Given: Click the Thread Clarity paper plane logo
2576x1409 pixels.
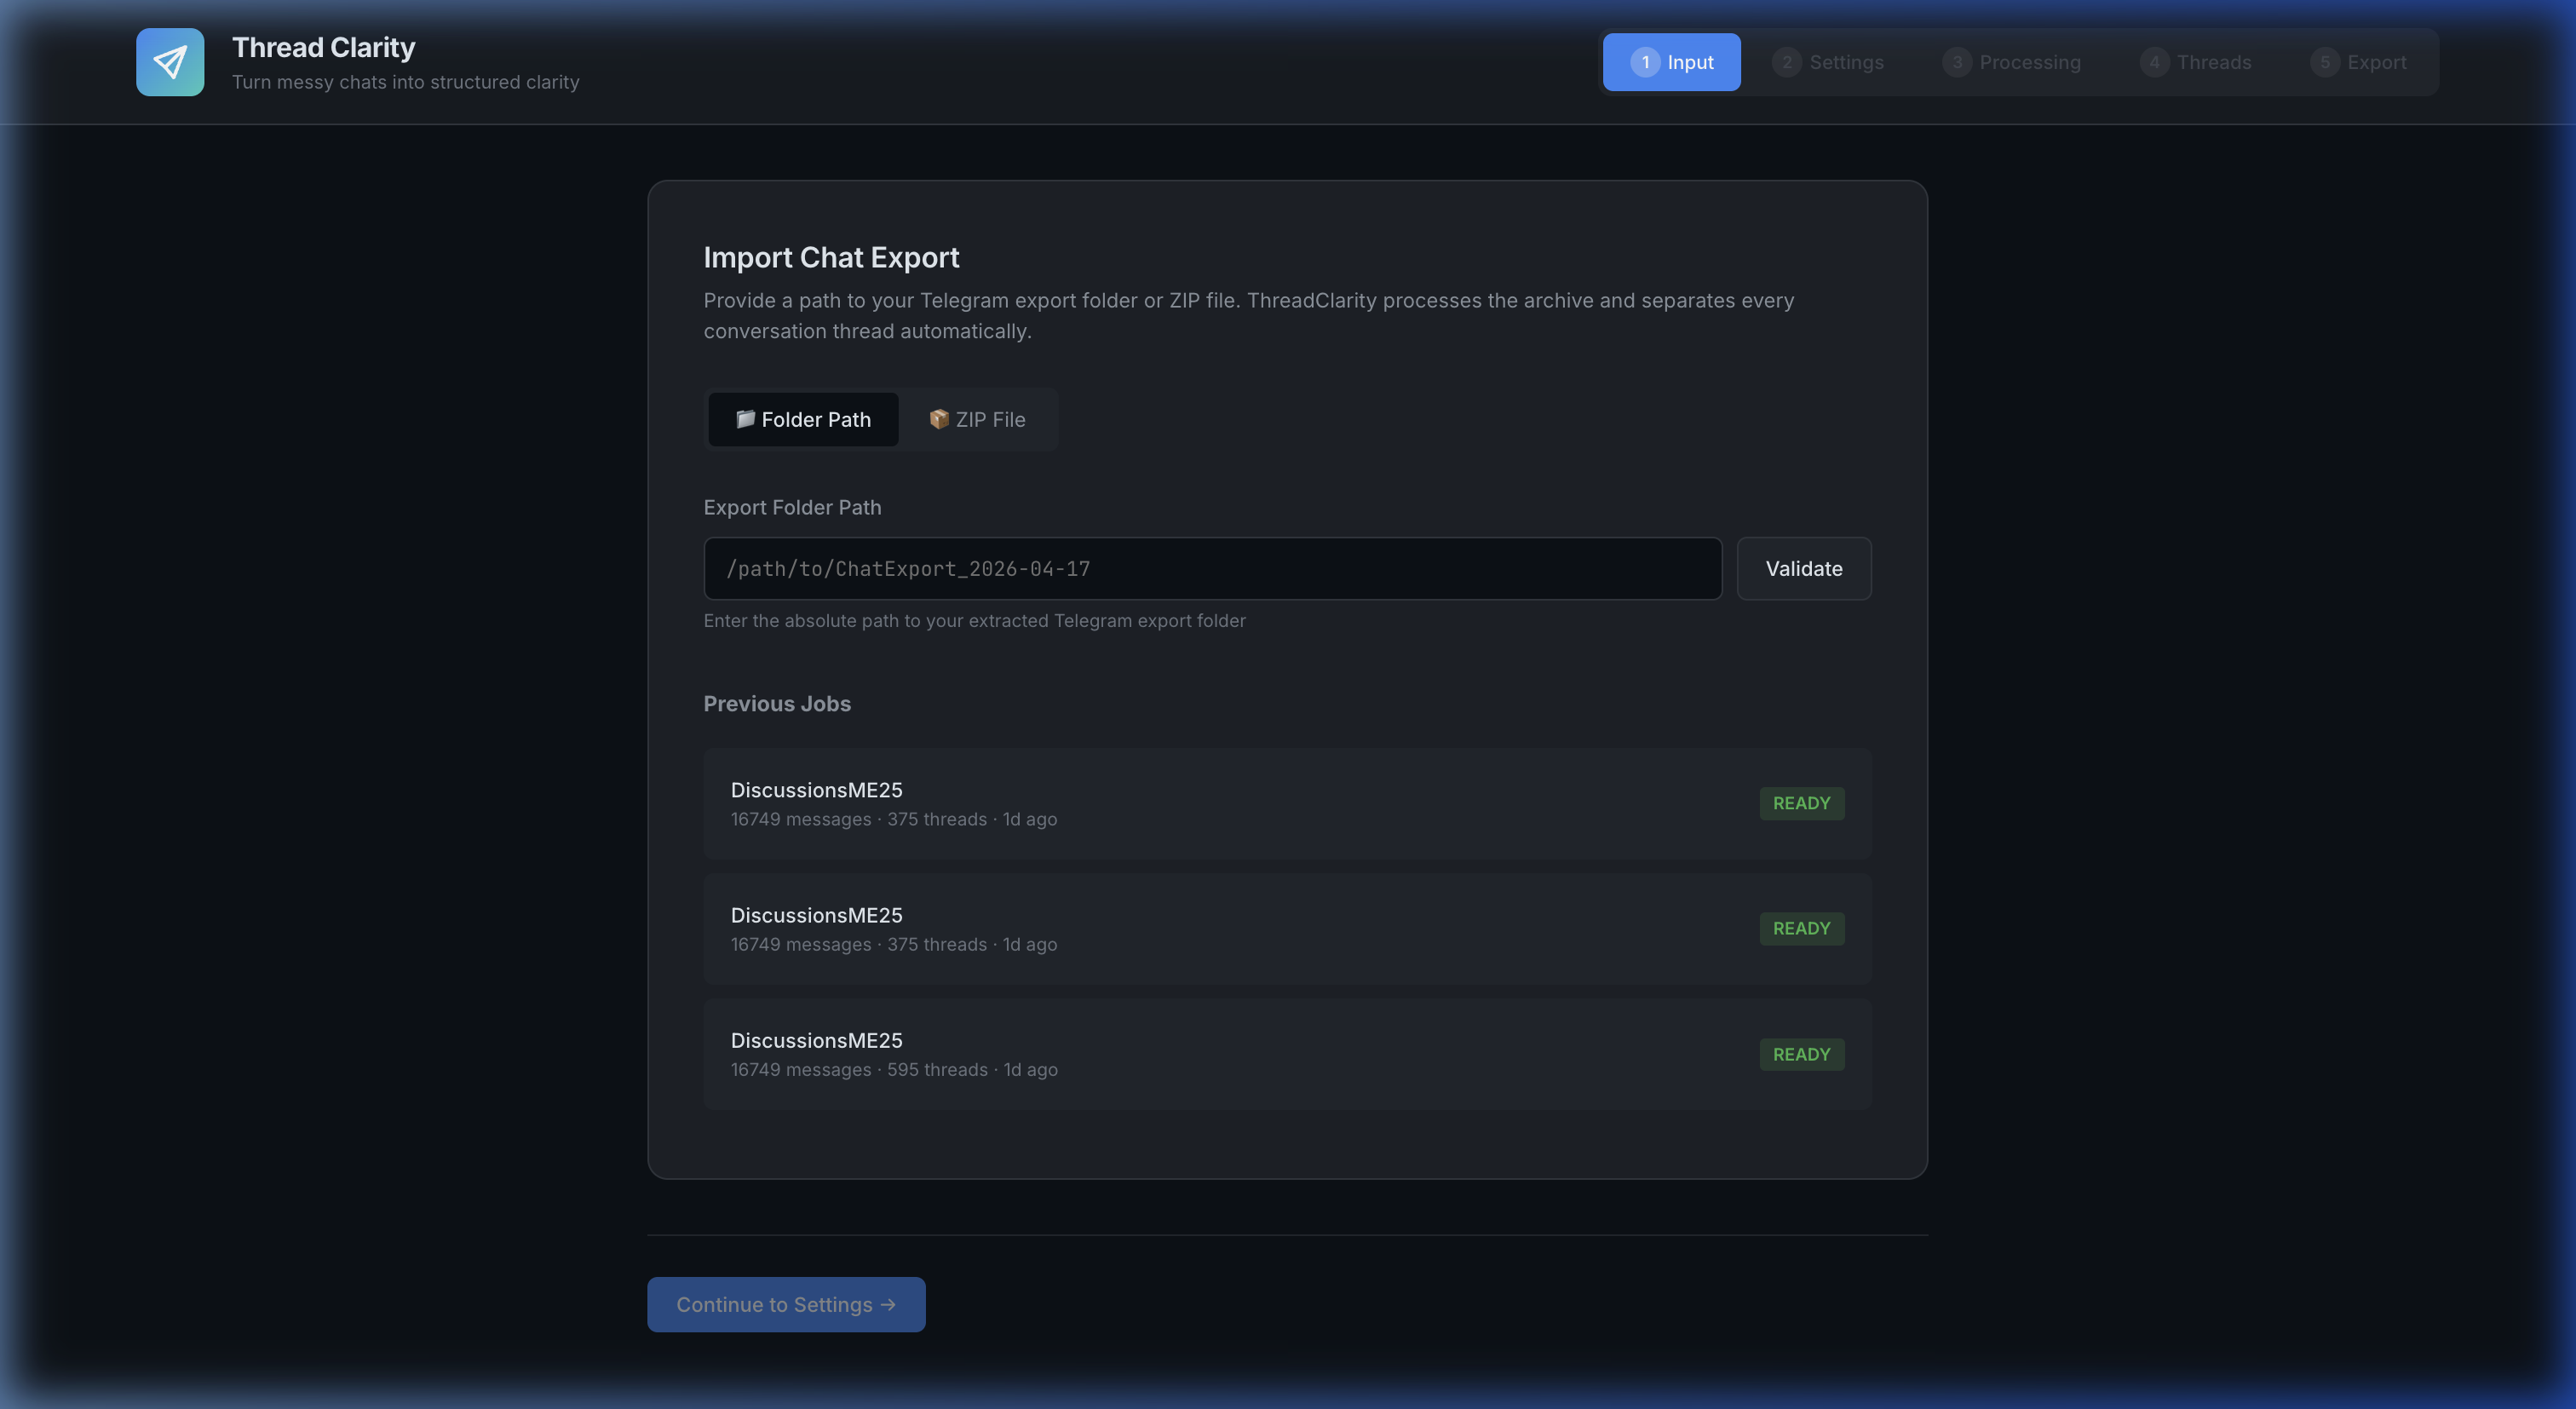Looking at the screenshot, I should pos(170,62).
